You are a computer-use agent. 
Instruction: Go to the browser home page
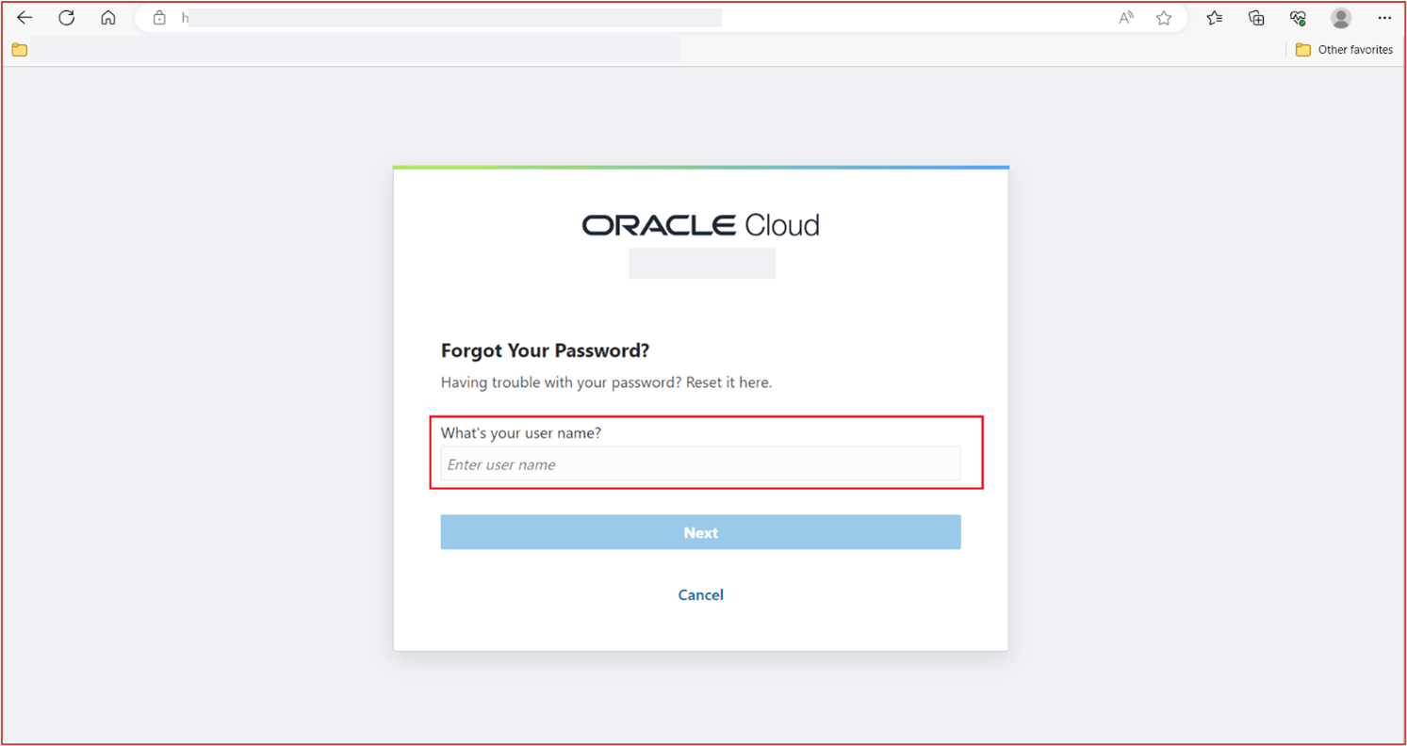click(x=107, y=17)
